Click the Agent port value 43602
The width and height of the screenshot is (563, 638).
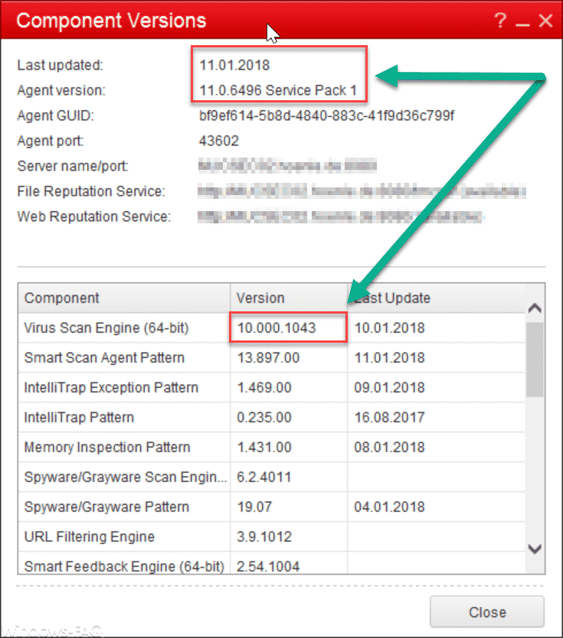(219, 141)
